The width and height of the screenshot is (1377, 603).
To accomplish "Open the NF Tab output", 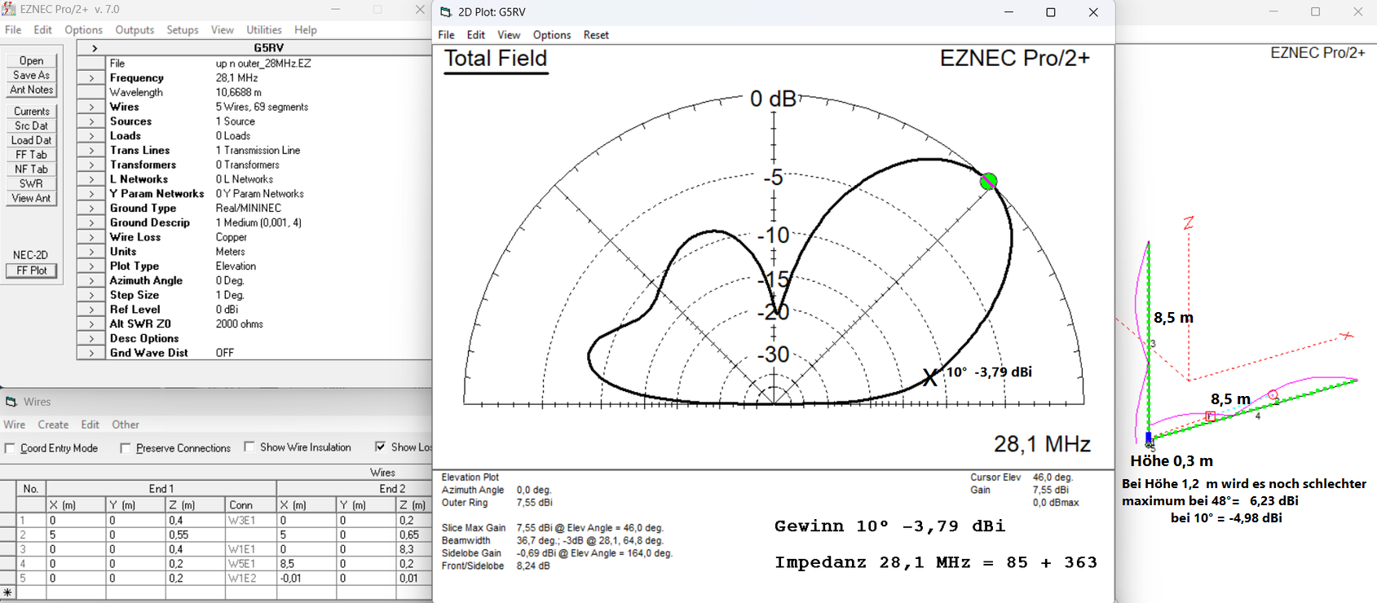I will (31, 169).
